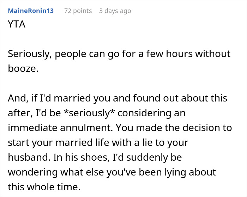Viewport: 247px width, 197px height.
Task: Open MaineRonin13's user profile
Action: [31, 11]
